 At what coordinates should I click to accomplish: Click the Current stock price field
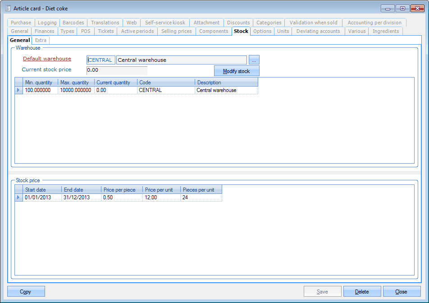tap(117, 70)
